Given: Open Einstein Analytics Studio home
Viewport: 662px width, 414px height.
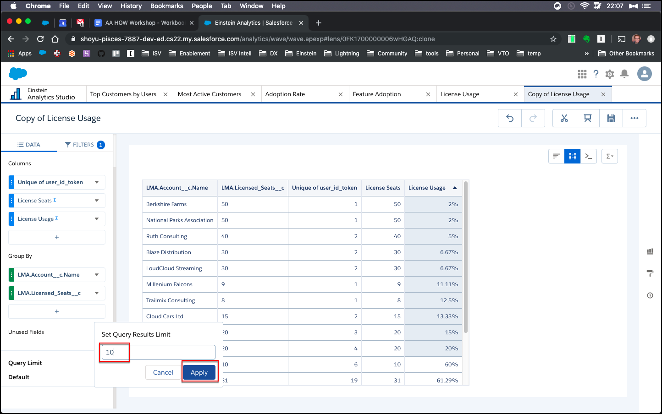Looking at the screenshot, I should pos(44,94).
